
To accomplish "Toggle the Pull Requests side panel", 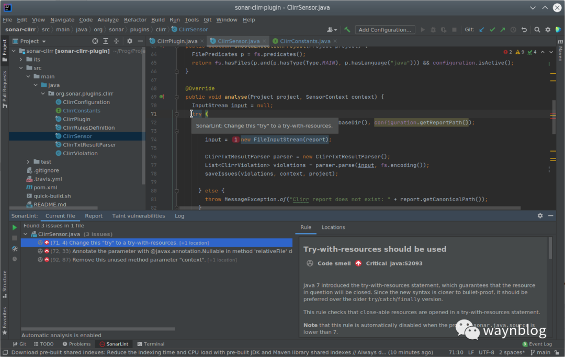I will point(5,86).
